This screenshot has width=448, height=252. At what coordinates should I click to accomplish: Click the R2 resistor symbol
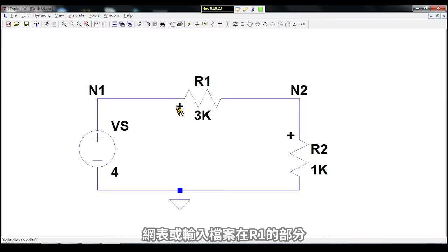(299, 158)
